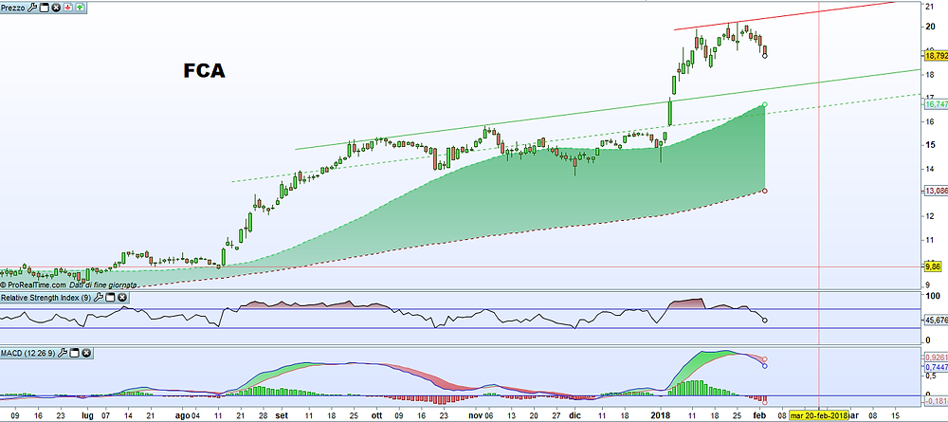Open Prezzo panel wrench settings
948x422 pixels.
(x=32, y=8)
